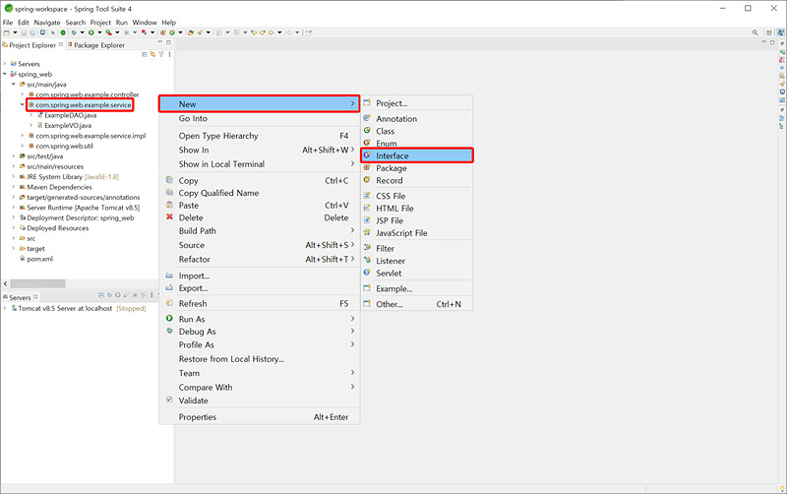Select ExampleVO.java in the tree
787x494 pixels.
click(x=68, y=126)
